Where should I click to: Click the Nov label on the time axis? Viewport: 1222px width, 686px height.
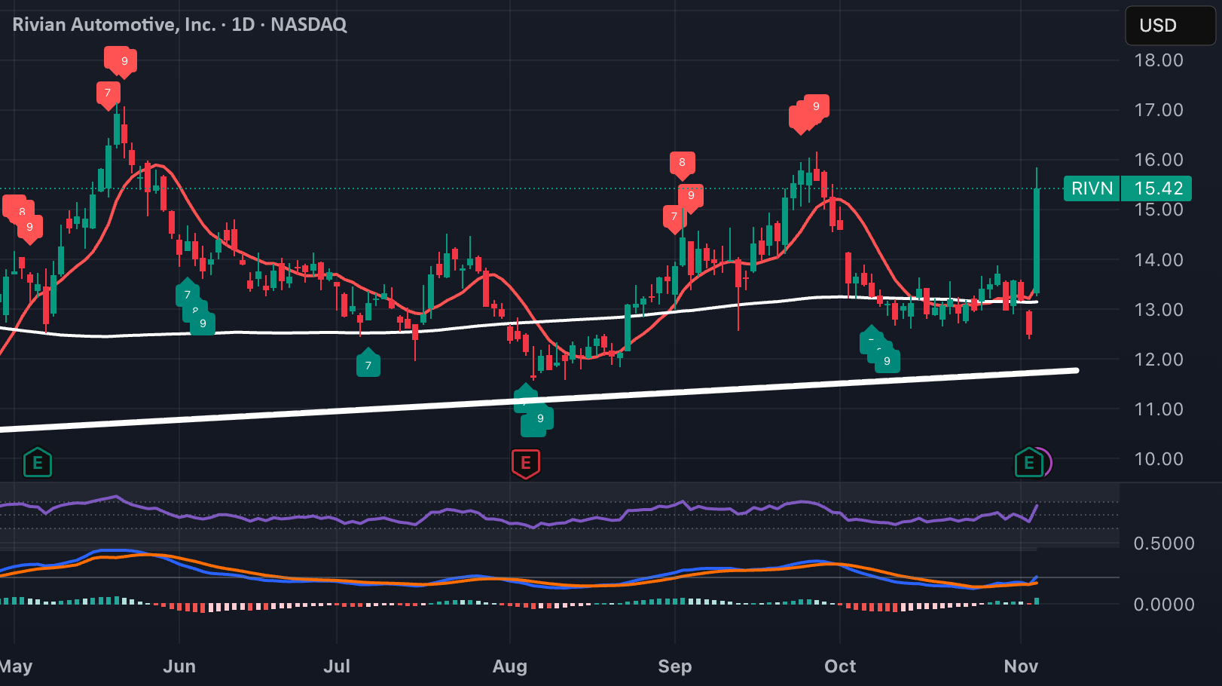(x=1022, y=666)
